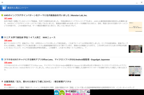Click the wireless LAN service ad banner
The image size is (144, 95).
(x=72, y=92)
